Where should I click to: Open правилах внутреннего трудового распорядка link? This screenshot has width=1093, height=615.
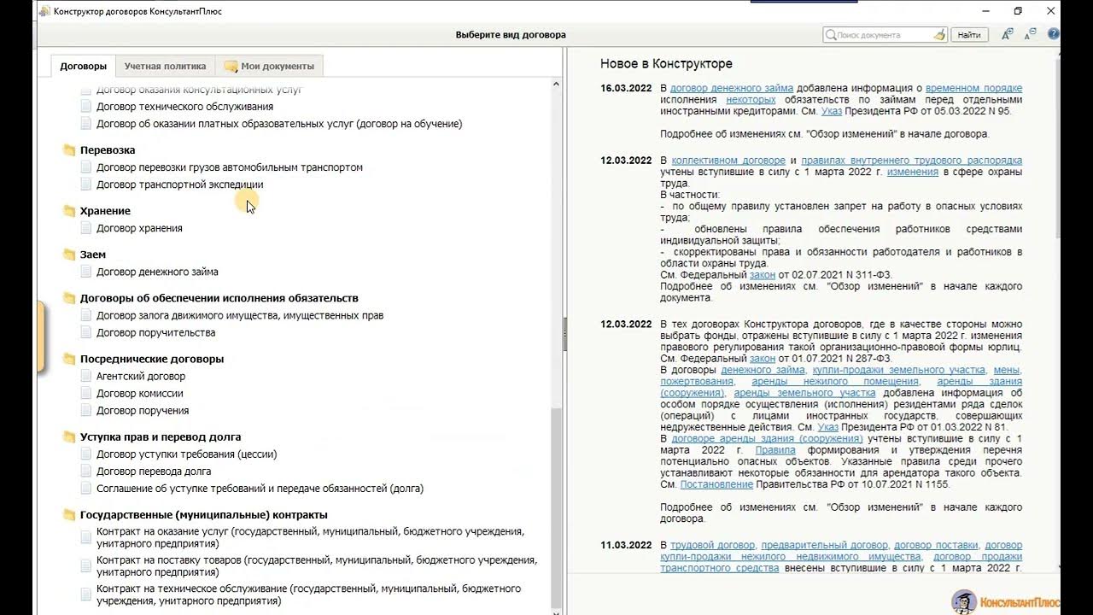[x=911, y=161]
